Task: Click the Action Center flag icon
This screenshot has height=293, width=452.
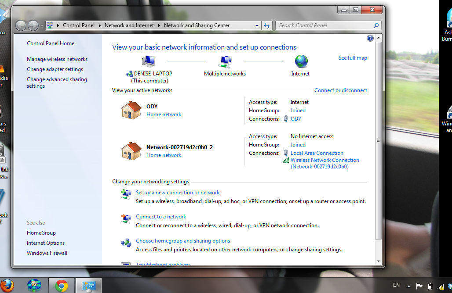Action: tap(419, 286)
